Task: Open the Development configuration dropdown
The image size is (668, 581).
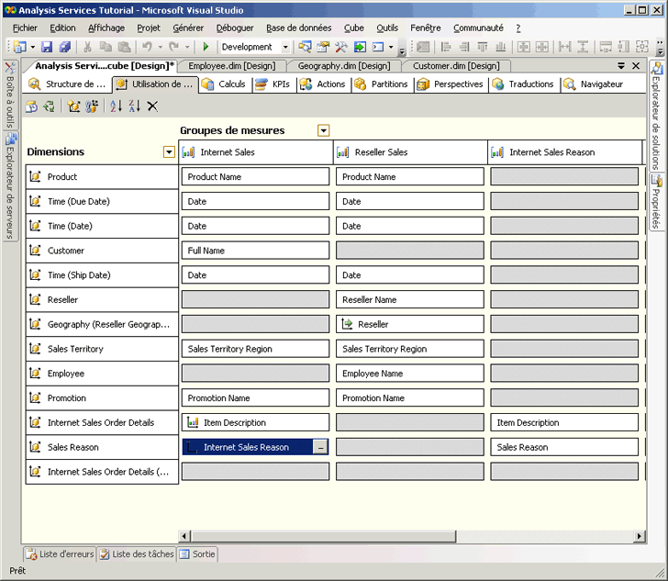Action: click(x=285, y=47)
